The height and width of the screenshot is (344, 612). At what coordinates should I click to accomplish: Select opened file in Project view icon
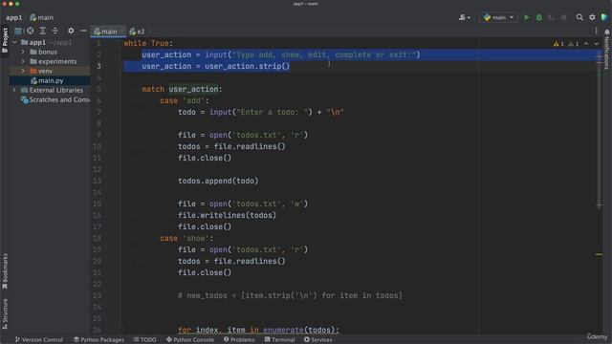(18, 31)
